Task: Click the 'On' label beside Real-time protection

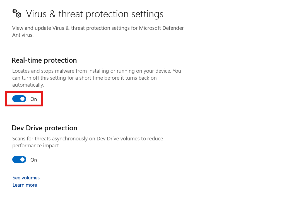Action: [33, 99]
